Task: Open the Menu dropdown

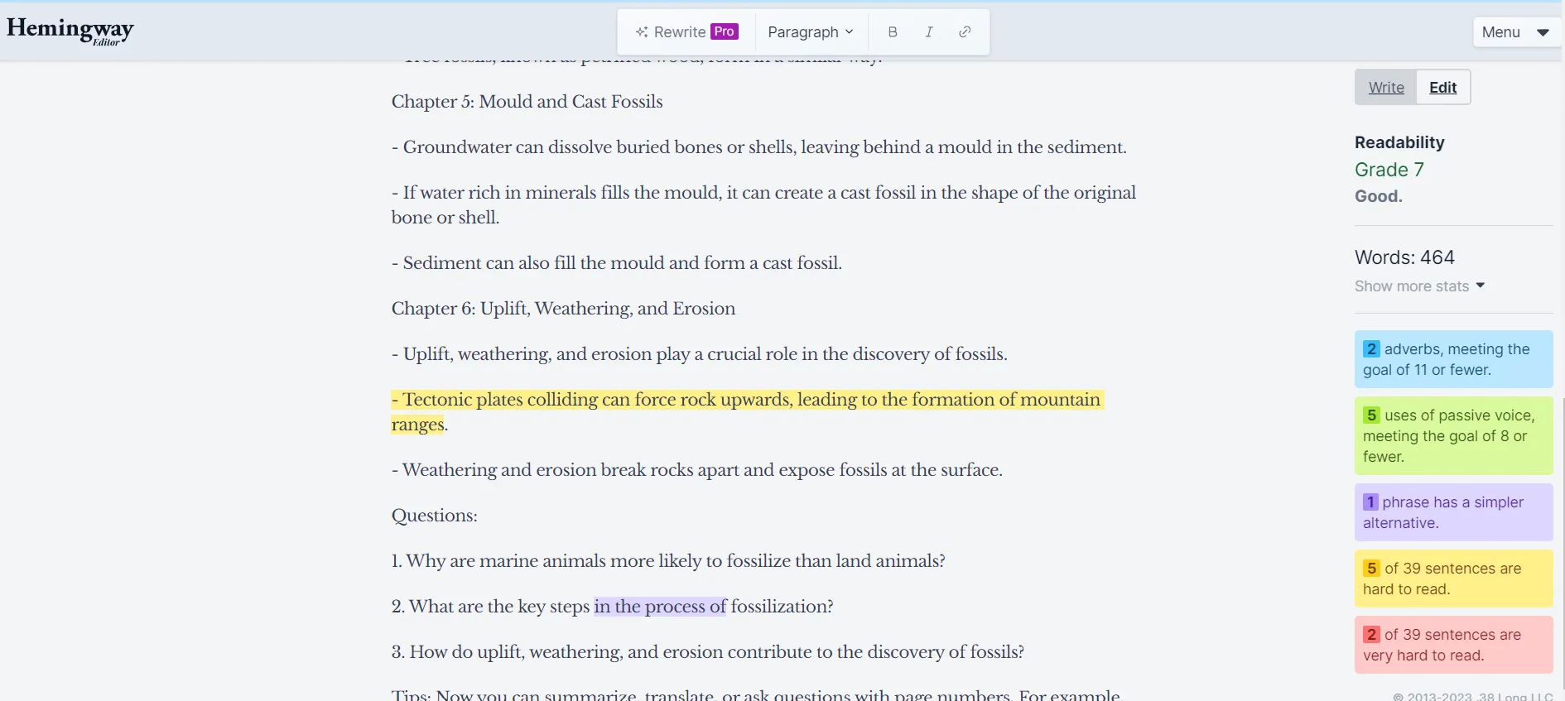Action: (x=1515, y=32)
